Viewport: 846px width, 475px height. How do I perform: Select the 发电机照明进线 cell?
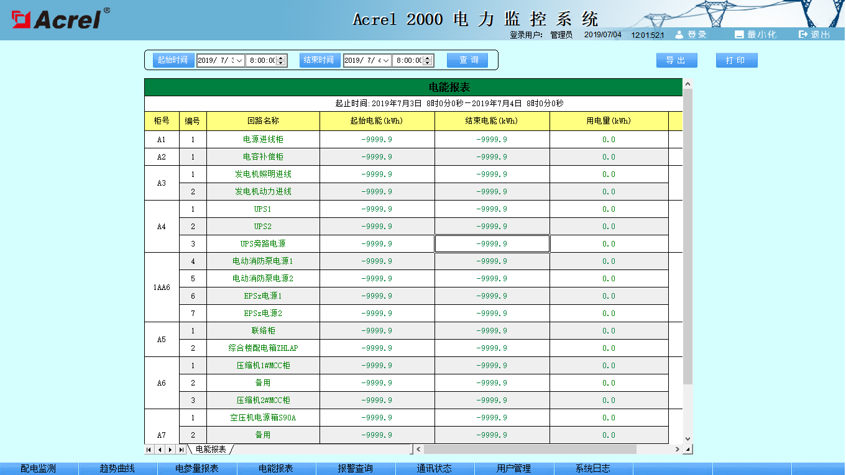coord(263,174)
